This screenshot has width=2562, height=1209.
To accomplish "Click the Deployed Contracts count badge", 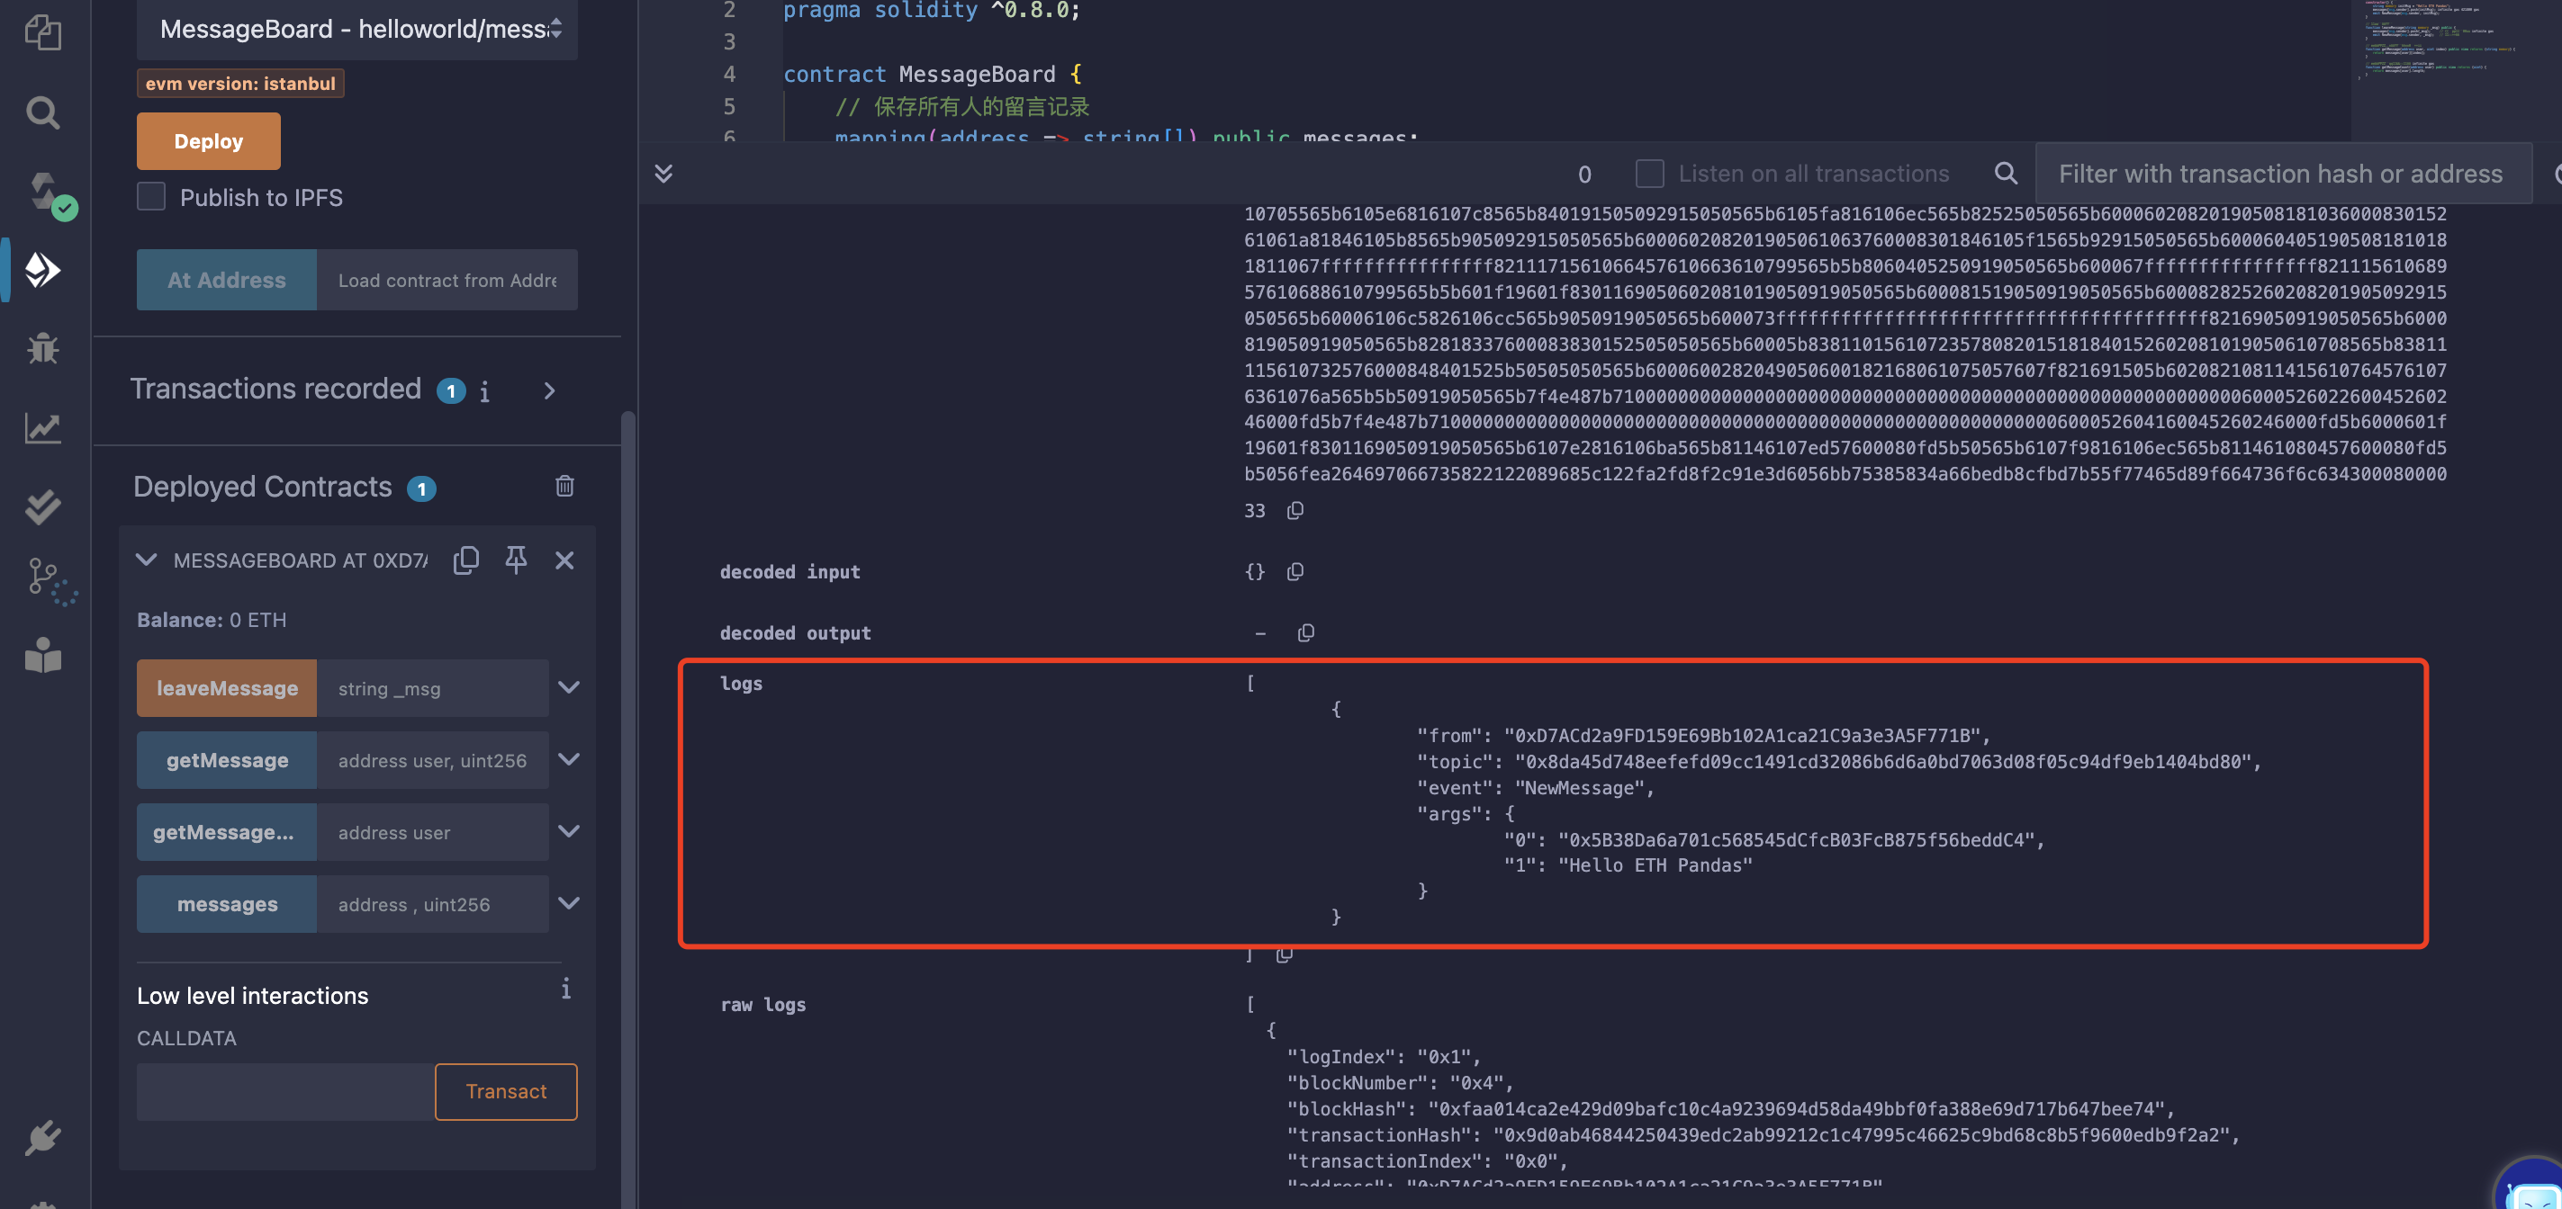I will pyautogui.click(x=421, y=488).
